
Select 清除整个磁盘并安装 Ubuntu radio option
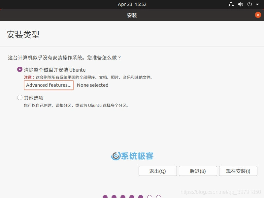coord(20,69)
